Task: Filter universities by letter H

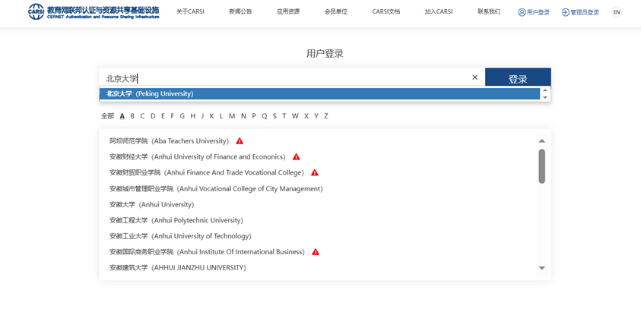Action: coord(193,116)
